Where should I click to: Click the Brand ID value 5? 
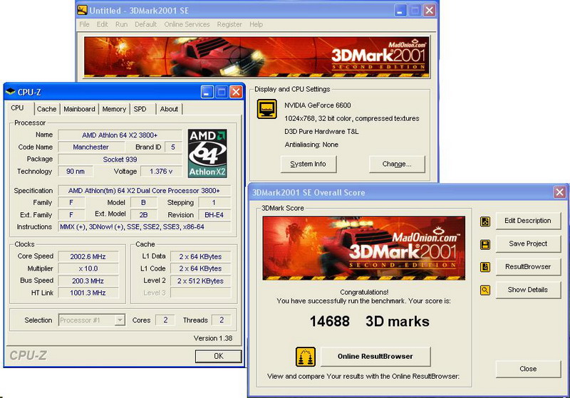click(173, 147)
